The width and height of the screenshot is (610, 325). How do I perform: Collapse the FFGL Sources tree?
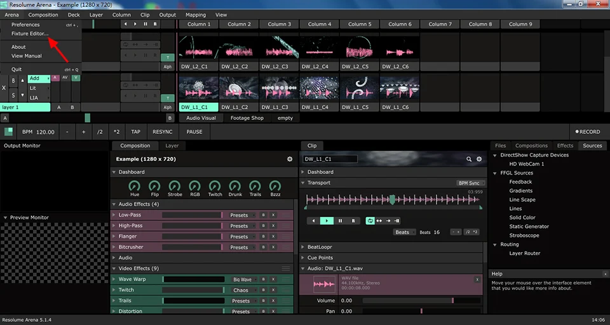[495, 173]
